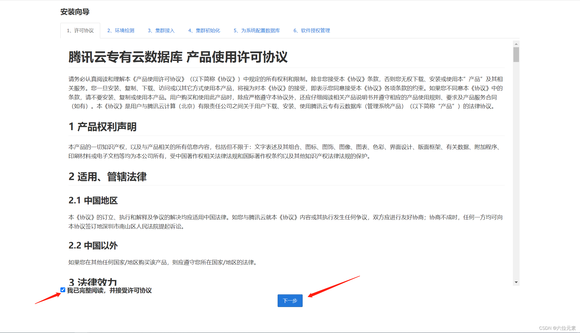The width and height of the screenshot is (580, 333).
Task: Go to the 4、集群初始化 tab
Action: pyautogui.click(x=204, y=31)
